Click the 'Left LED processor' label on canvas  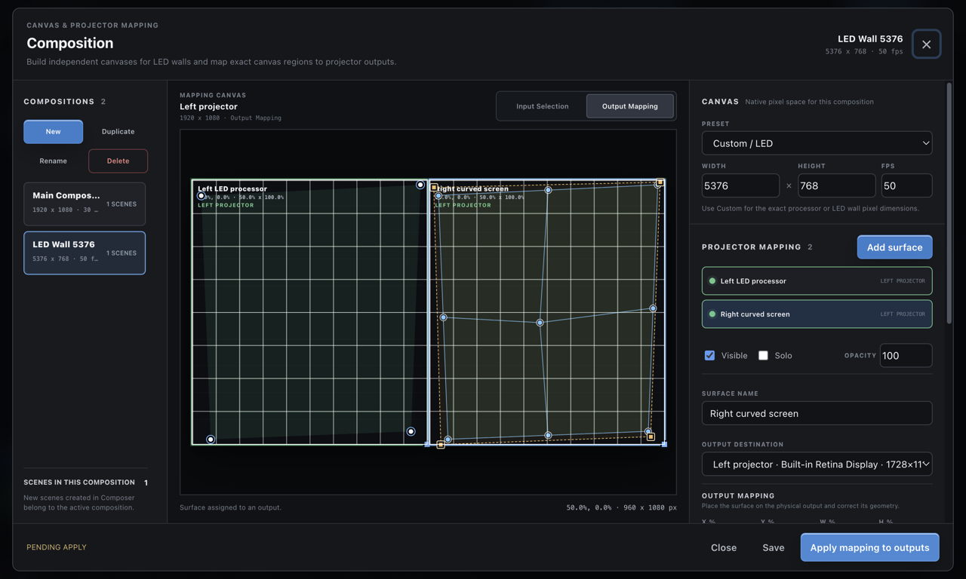click(x=232, y=188)
